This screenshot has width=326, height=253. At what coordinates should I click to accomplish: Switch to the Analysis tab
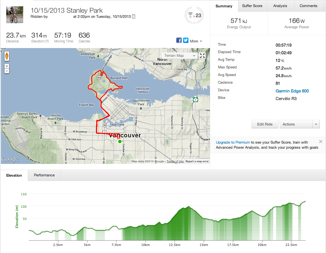pyautogui.click(x=280, y=6)
